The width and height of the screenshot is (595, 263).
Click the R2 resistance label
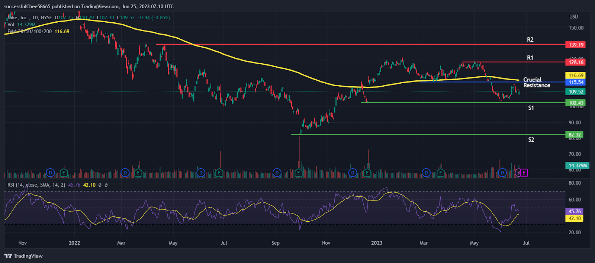tap(530, 39)
